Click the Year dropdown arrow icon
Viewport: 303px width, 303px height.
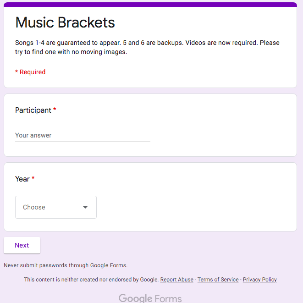[x=85, y=207]
